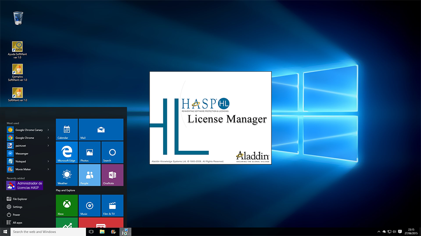421x236 pixels.
Task: Open All apps in Start menu
Action: click(x=17, y=222)
